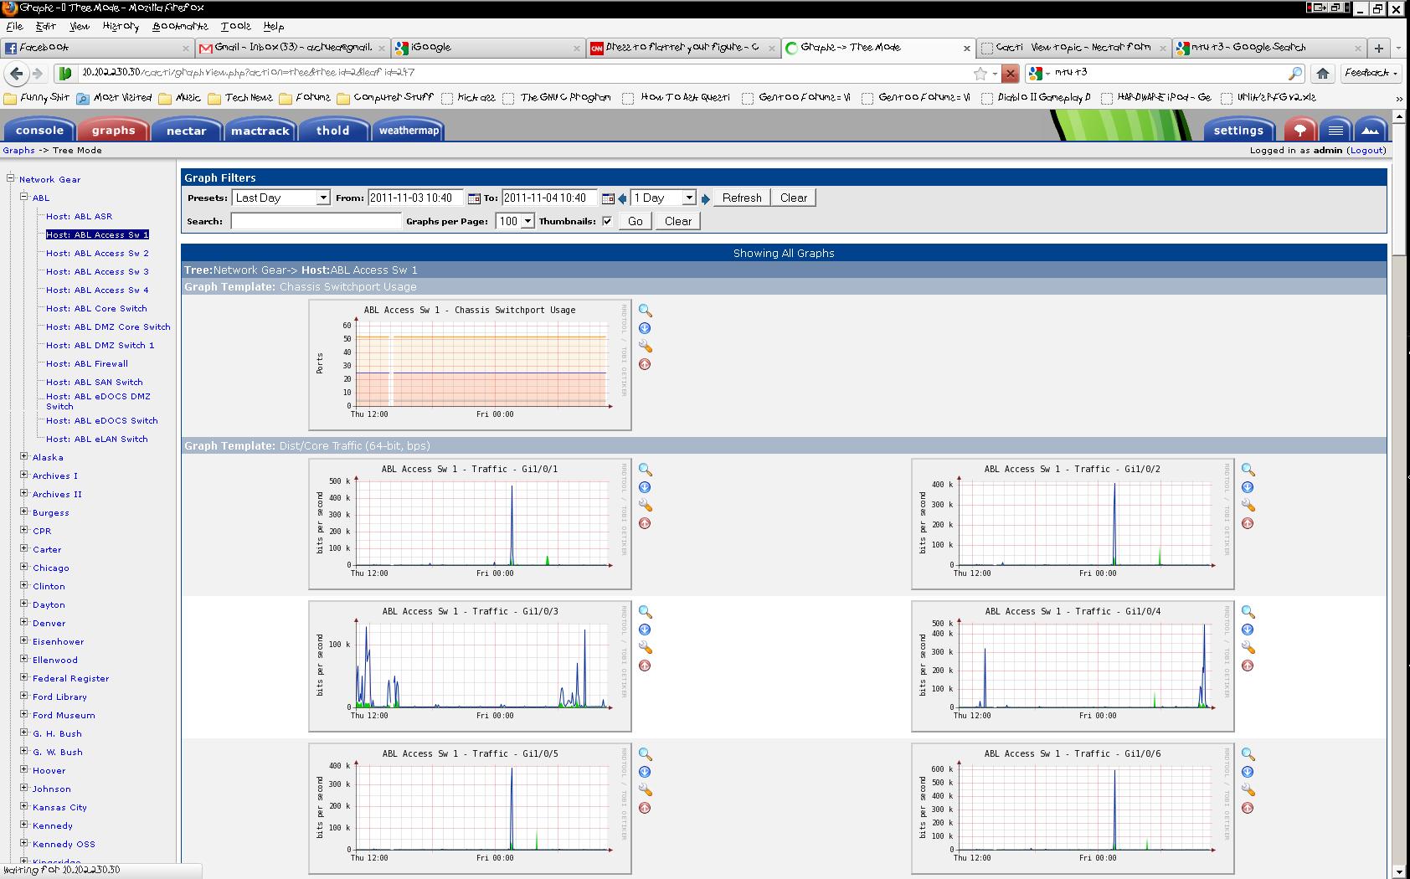
Task: Open Firefox Bookmarks menu
Action: (179, 26)
